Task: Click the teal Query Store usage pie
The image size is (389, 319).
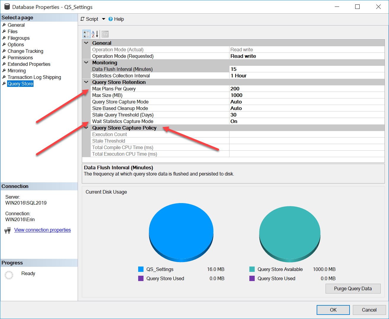Action: pos(290,234)
